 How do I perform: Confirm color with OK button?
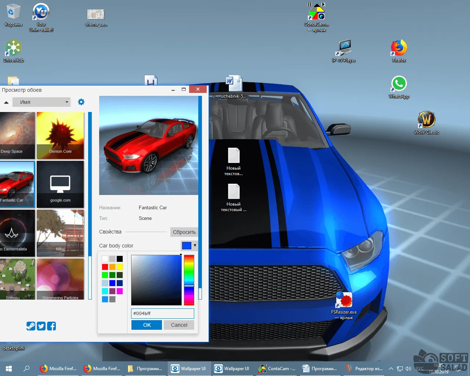pyautogui.click(x=147, y=325)
